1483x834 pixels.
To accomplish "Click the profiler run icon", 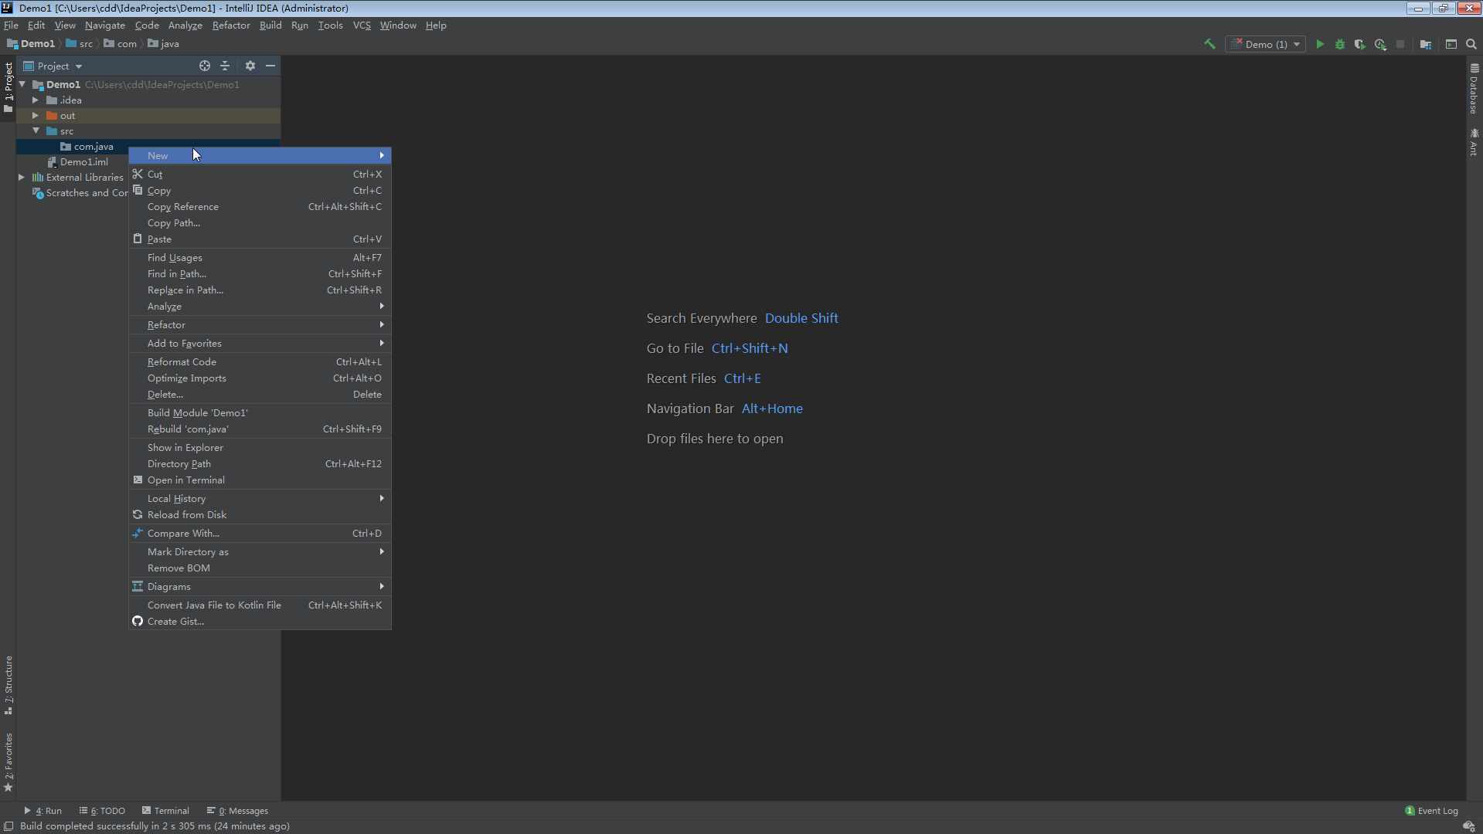I will click(x=1380, y=44).
